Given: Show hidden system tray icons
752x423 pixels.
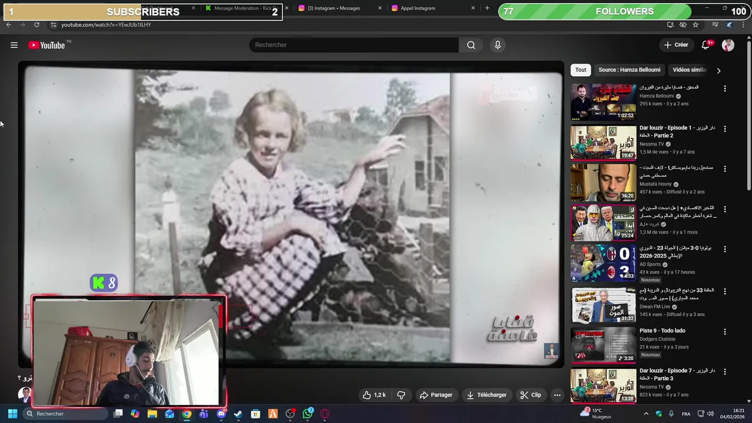Looking at the screenshot, I should 646,414.
